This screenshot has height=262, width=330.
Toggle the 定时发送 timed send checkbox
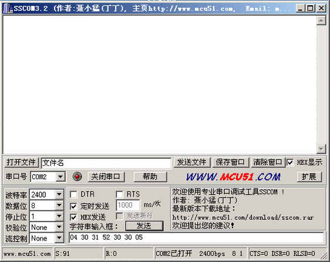73,206
